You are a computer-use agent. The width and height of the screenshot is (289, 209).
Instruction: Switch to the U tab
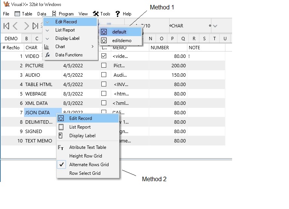point(225,39)
